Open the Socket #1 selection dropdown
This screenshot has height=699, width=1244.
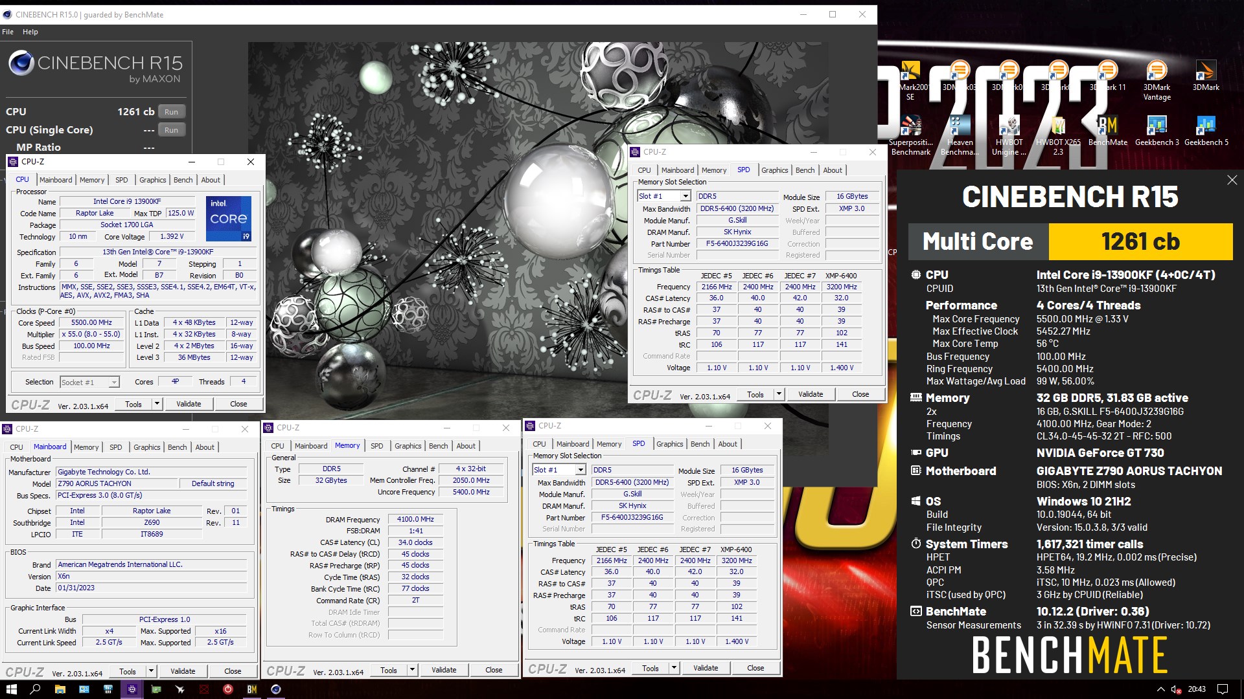click(89, 382)
